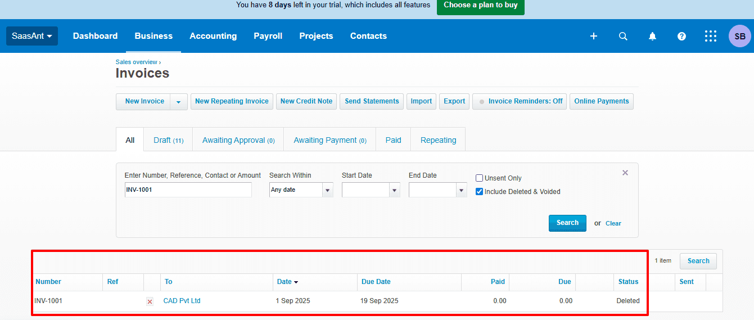The width and height of the screenshot is (754, 320).
Task: Open the Start Date picker dropdown
Action: 394,190
